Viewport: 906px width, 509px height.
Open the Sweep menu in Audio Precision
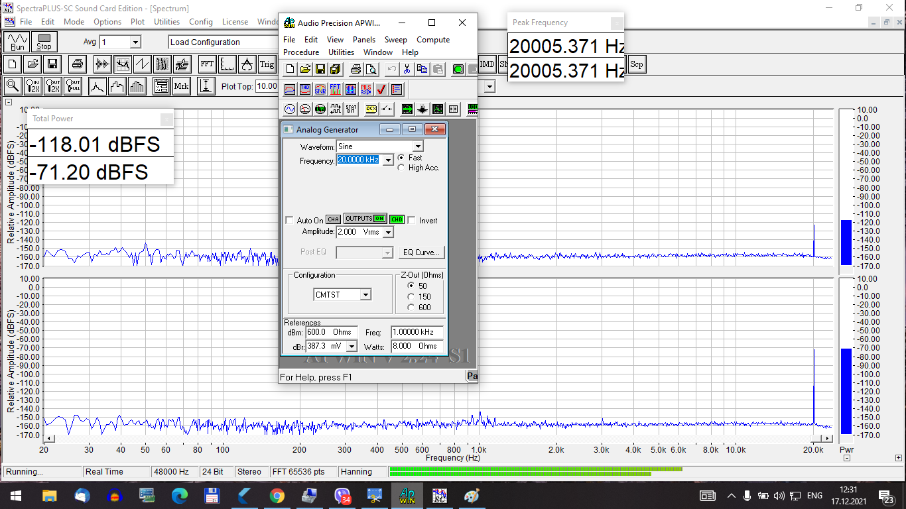pyautogui.click(x=396, y=40)
